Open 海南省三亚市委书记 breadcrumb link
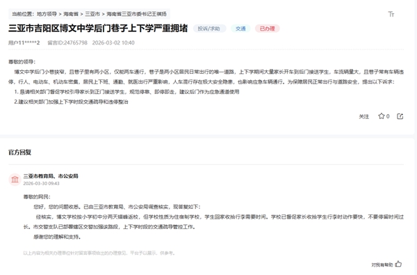This screenshot has width=417, height=275. (x=136, y=14)
